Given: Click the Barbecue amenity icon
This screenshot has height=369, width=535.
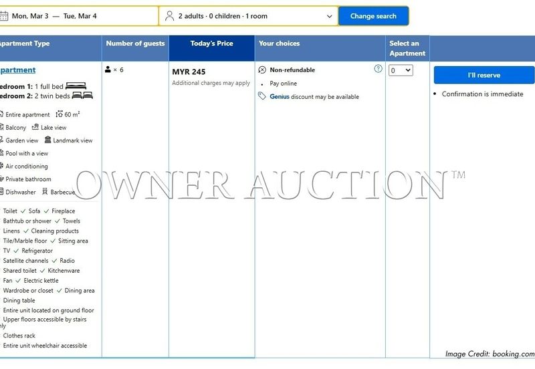Looking at the screenshot, I should (45, 192).
